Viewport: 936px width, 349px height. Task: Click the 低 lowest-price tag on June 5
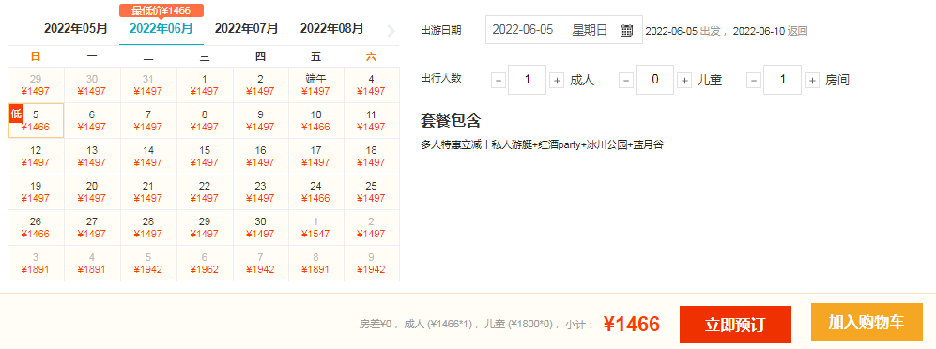[x=16, y=114]
